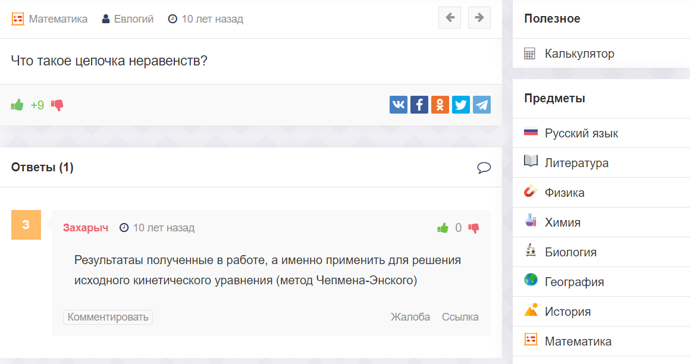
Task: Like Захарыч's answer with the thumbs-up
Action: pos(443,228)
